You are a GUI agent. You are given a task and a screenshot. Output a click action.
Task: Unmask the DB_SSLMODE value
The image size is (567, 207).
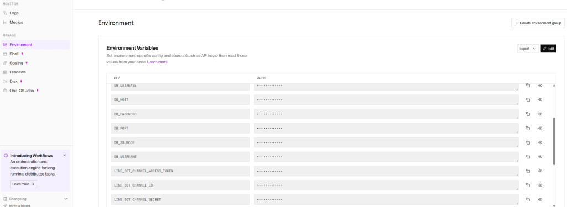[540, 142]
